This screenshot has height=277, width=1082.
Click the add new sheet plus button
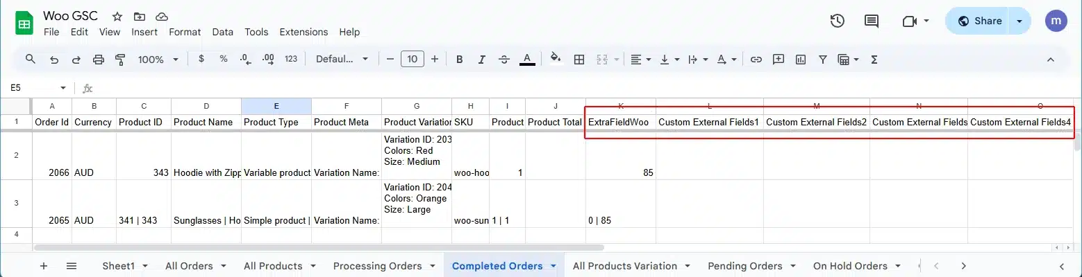tap(44, 266)
